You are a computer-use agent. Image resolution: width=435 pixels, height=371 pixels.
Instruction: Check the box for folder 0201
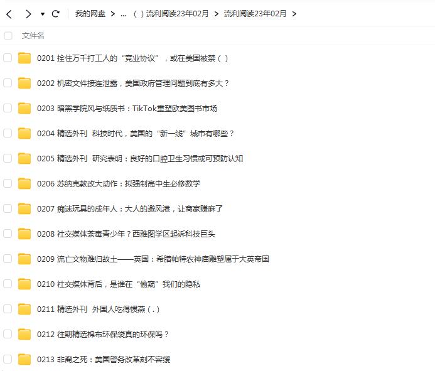click(8, 58)
